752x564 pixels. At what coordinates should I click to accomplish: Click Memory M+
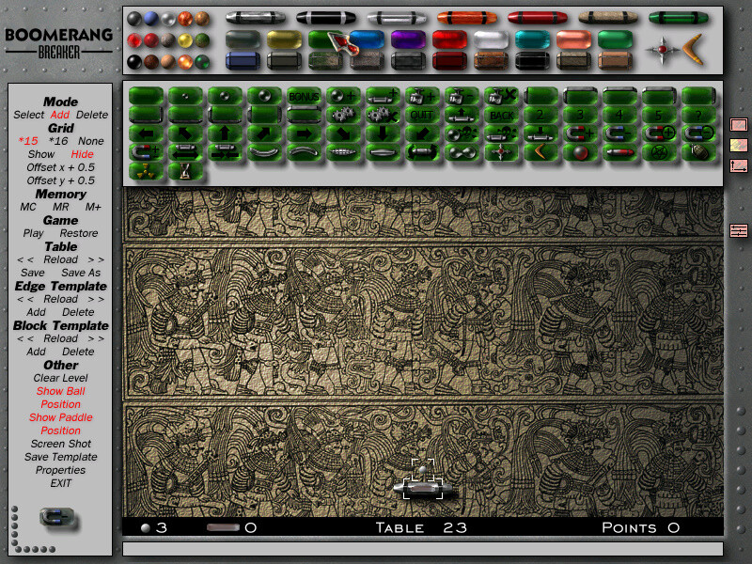(93, 207)
